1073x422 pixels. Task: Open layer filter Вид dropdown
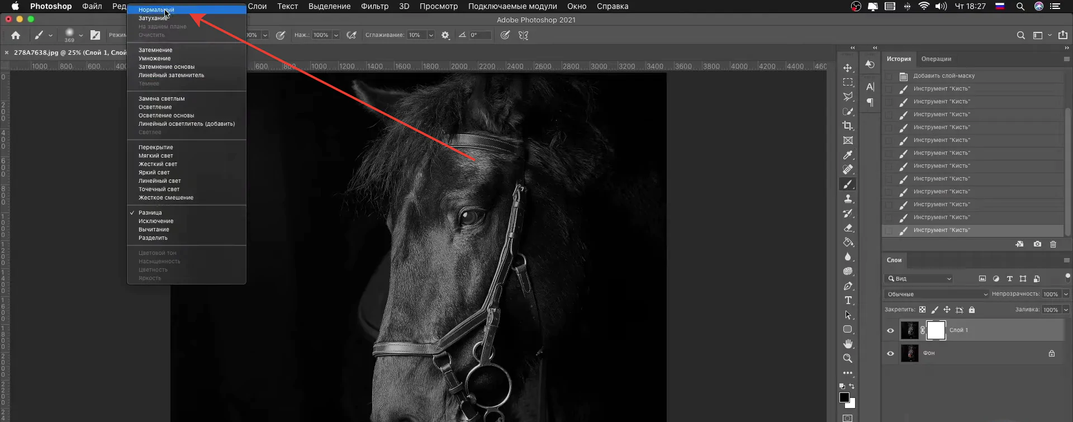tap(919, 278)
